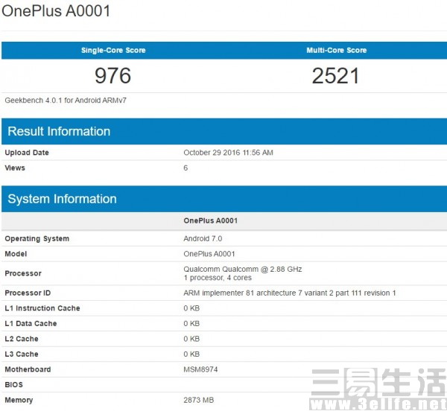This screenshot has height=411, width=447.
Task: Select Qualcomm Qualcomm @ 2.88 GHz text
Action: point(243,269)
